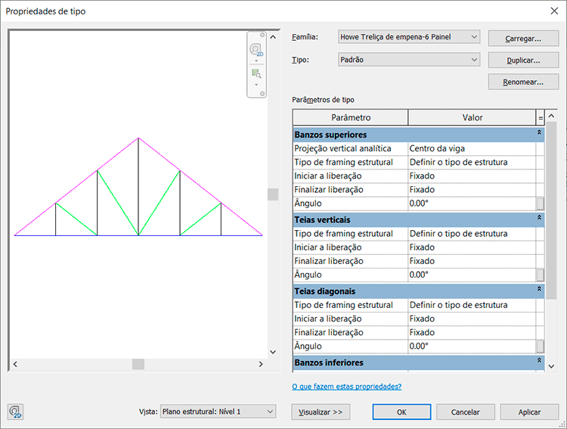Viewport: 567px width, 429px height.
Task: Click the 2D steering wheel navigation icon
Action: coord(256,50)
